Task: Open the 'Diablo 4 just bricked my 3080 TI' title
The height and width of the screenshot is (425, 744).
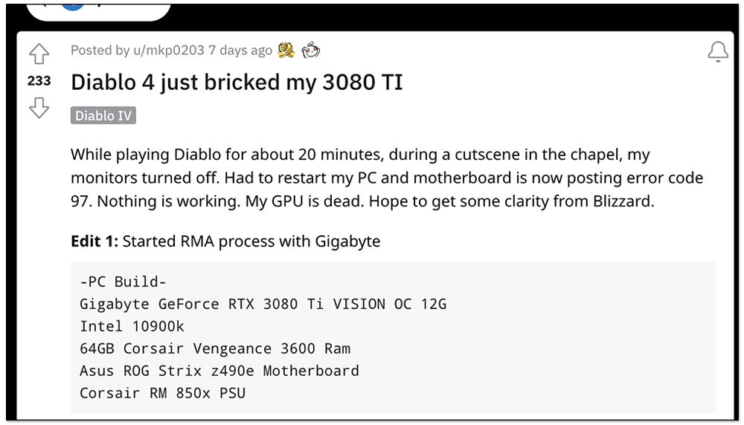Action: [237, 82]
